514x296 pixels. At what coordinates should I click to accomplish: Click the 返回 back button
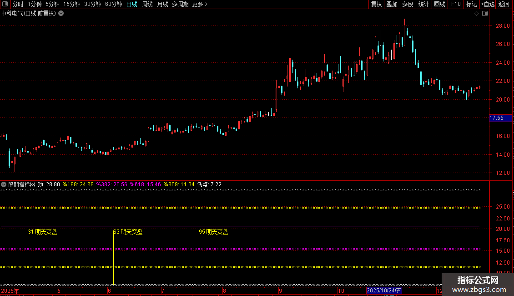click(504, 4)
